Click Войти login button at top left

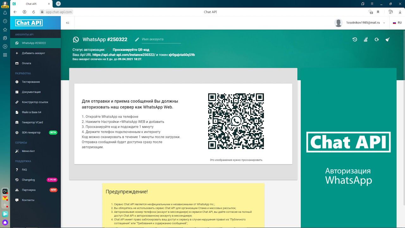pyautogui.click(x=5, y=7)
